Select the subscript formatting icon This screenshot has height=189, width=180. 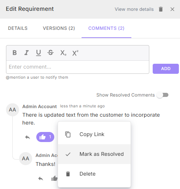pos(63,53)
